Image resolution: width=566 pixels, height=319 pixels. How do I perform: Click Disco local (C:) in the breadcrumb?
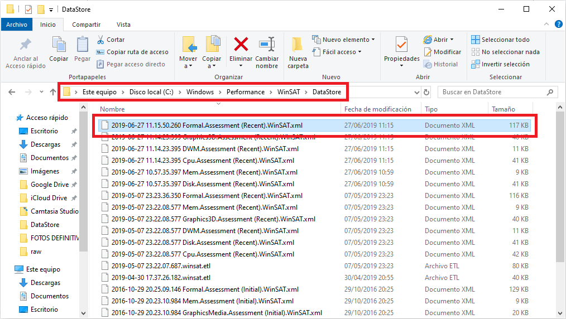pos(151,92)
